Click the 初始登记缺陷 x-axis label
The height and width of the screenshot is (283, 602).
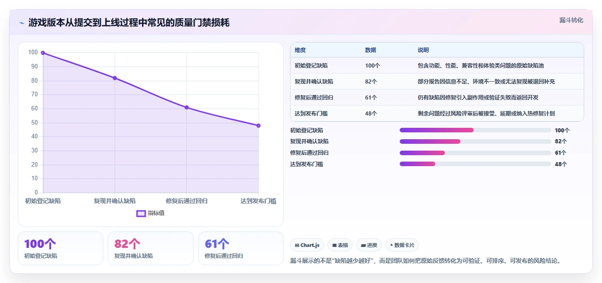(x=43, y=201)
